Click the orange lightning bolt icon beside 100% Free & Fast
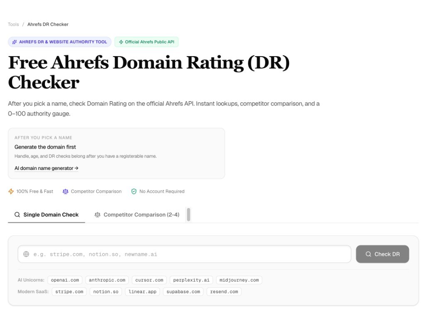426x310 pixels. tap(11, 192)
